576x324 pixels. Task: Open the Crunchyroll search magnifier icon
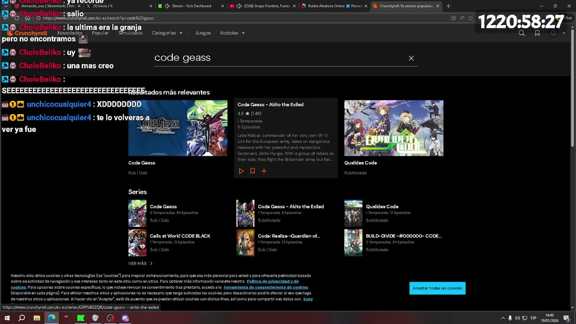[x=522, y=33]
